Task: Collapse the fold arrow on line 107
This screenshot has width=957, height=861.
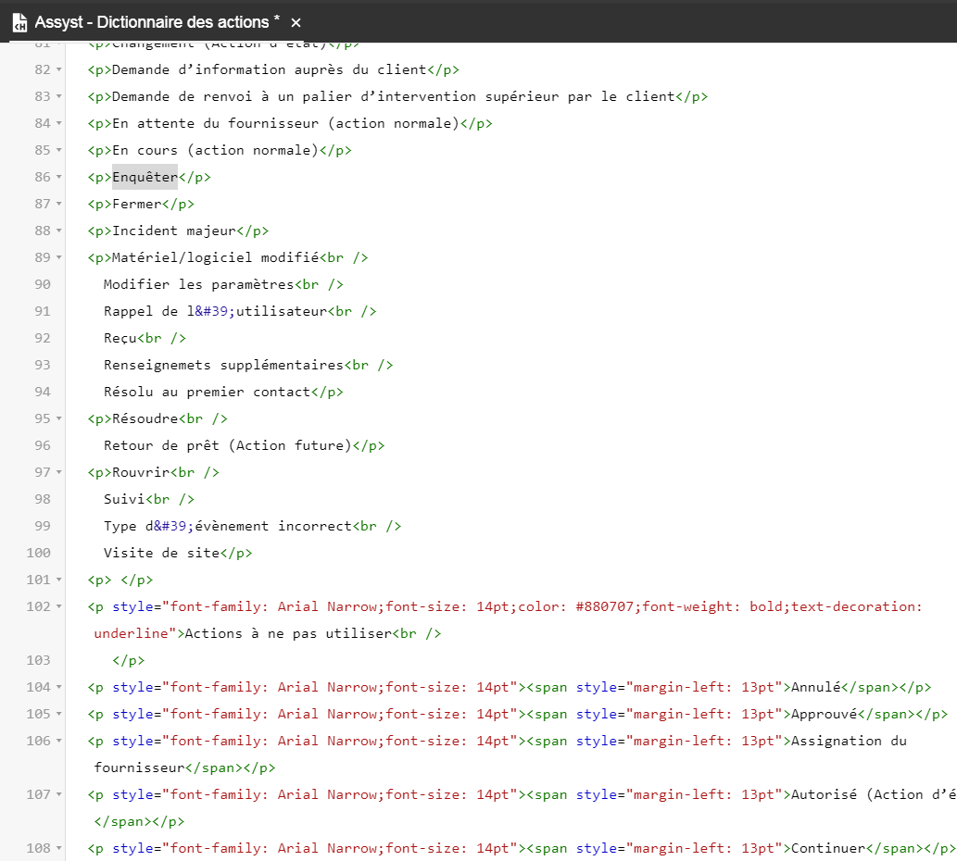Action: click(59, 794)
